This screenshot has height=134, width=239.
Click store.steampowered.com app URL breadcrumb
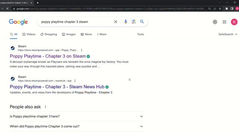(48, 50)
